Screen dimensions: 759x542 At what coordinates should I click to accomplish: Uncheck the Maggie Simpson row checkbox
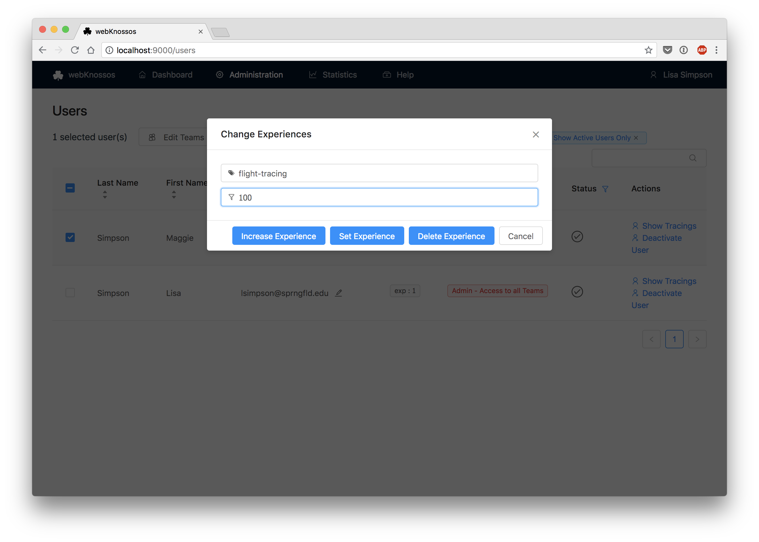pyautogui.click(x=70, y=237)
